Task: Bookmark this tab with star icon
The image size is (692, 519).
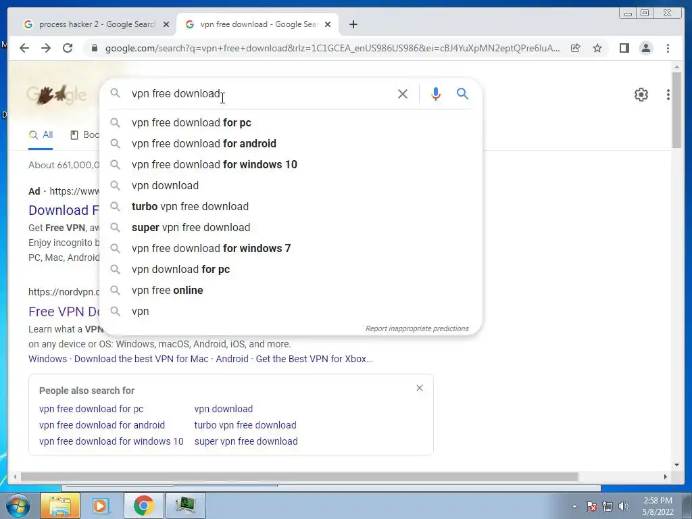Action: click(x=597, y=48)
